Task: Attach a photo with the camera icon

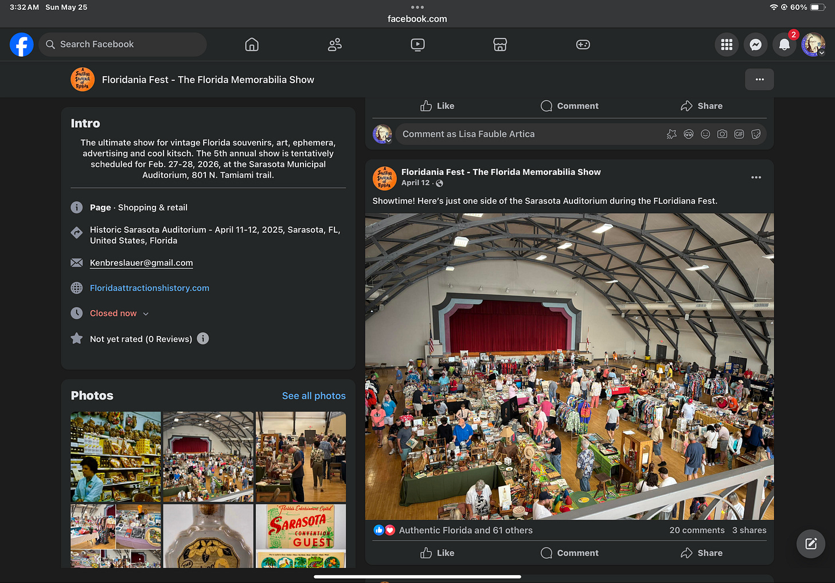Action: pos(722,134)
